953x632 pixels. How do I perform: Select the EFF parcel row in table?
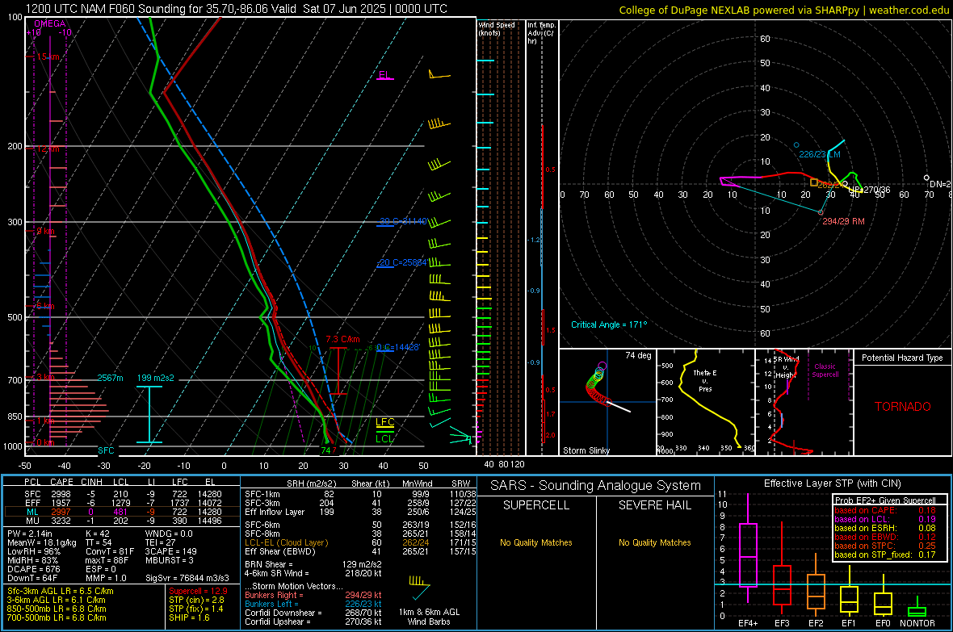pyautogui.click(x=121, y=503)
